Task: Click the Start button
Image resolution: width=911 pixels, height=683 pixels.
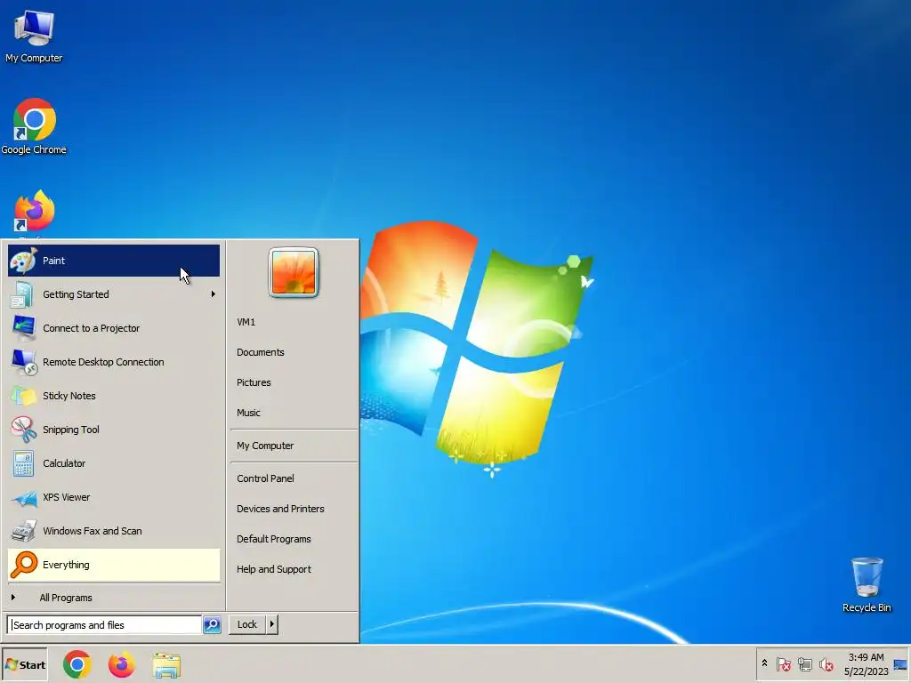Action: [x=24, y=665]
